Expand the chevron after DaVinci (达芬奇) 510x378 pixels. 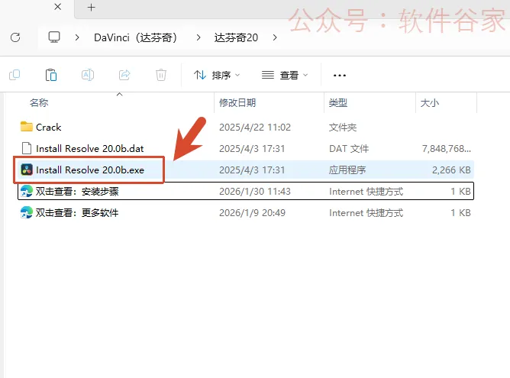click(x=199, y=37)
